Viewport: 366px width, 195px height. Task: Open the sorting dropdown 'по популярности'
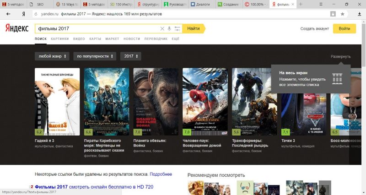click(x=95, y=56)
